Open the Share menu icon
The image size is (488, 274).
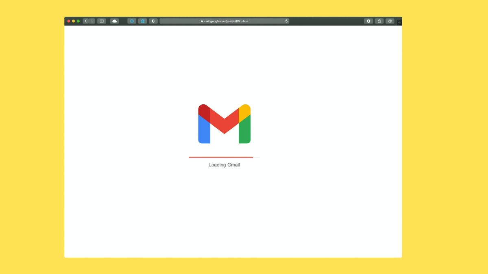[379, 21]
